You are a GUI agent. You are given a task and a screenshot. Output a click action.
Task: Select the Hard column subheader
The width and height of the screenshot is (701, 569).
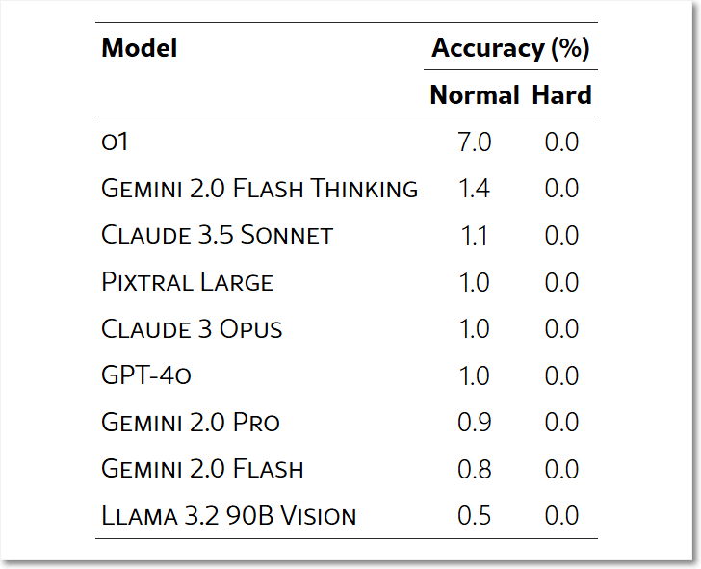[x=561, y=94]
